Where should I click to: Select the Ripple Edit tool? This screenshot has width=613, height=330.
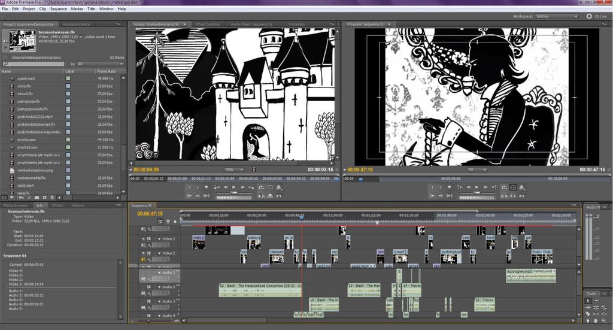point(588,307)
